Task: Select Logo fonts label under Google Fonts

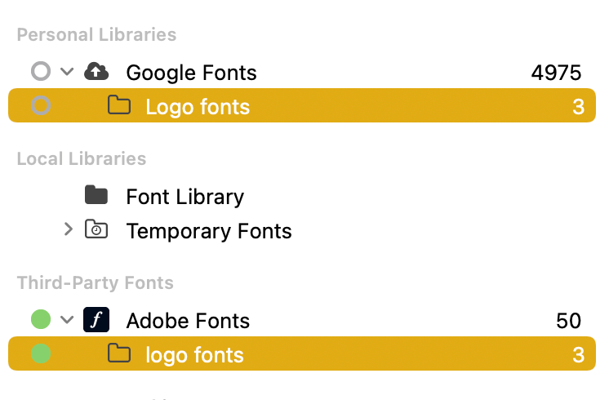Action: pos(198,107)
